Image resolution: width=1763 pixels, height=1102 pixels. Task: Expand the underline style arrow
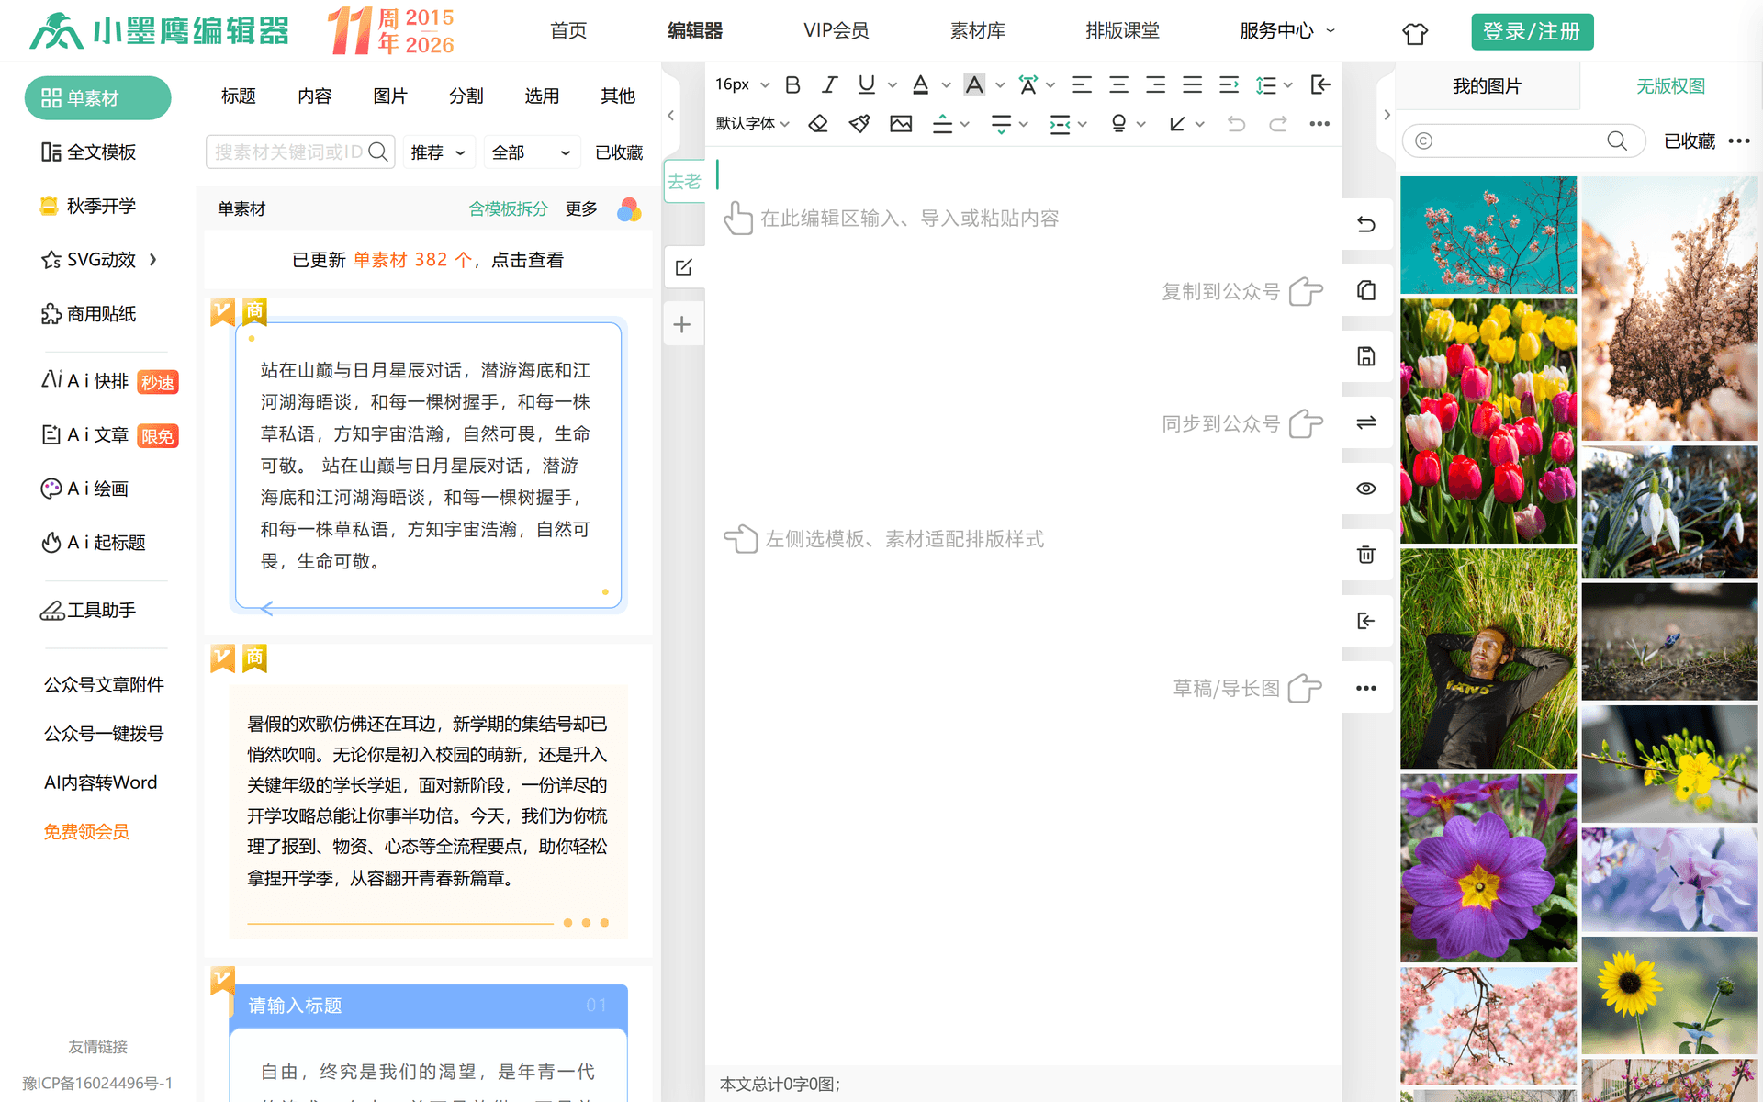tap(892, 85)
